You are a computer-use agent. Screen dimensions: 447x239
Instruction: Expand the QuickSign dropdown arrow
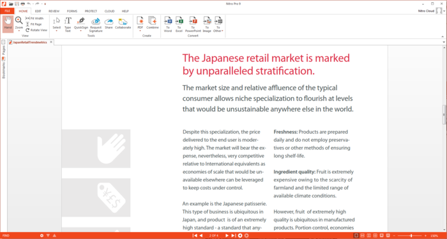tap(81, 31)
